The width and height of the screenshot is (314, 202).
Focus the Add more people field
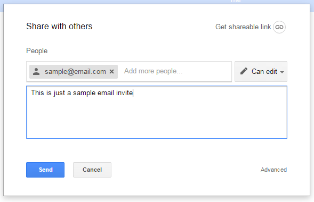click(153, 71)
